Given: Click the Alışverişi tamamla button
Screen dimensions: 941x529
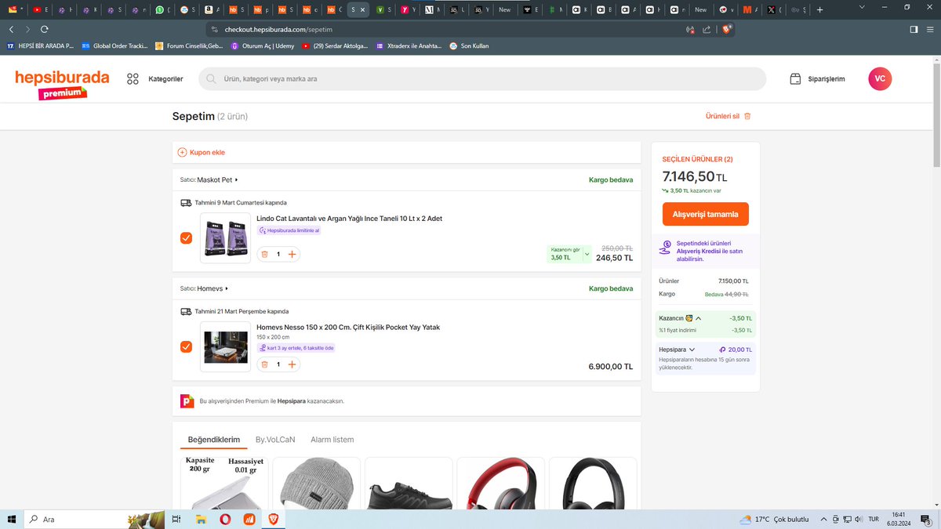Looking at the screenshot, I should [x=705, y=214].
